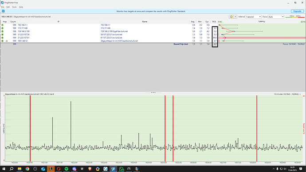Screen dimensions: 306x172
Task: Select the hop 1 green status icon
Action: click(2, 25)
